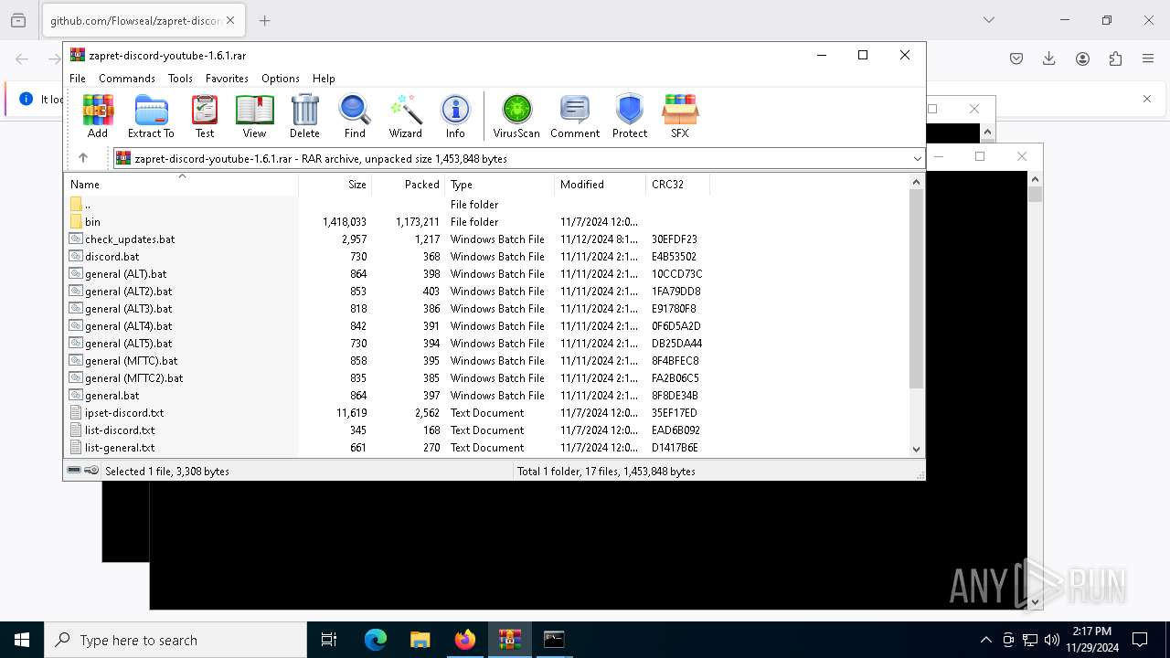Open the View toolbar tool
This screenshot has width=1170, height=658.
254,116
